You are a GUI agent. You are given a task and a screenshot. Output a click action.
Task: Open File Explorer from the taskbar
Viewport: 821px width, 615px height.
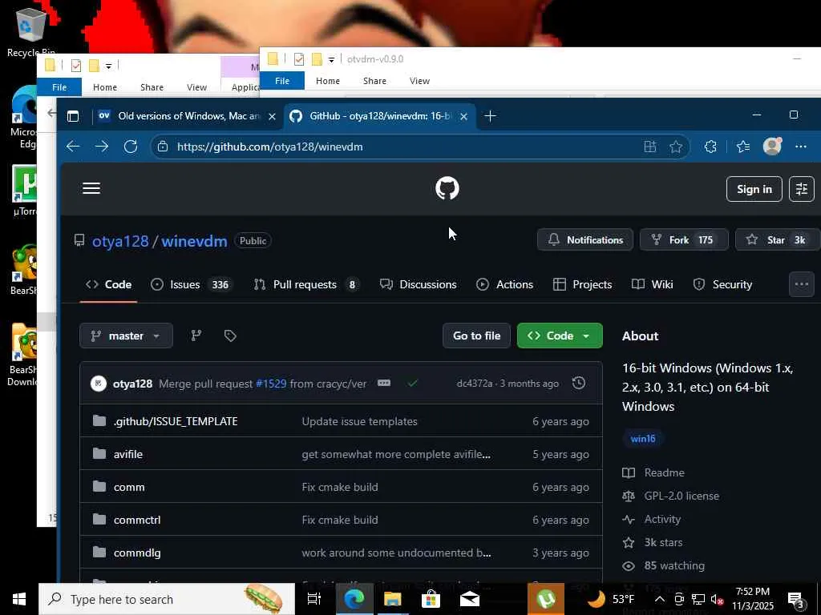pyautogui.click(x=392, y=599)
